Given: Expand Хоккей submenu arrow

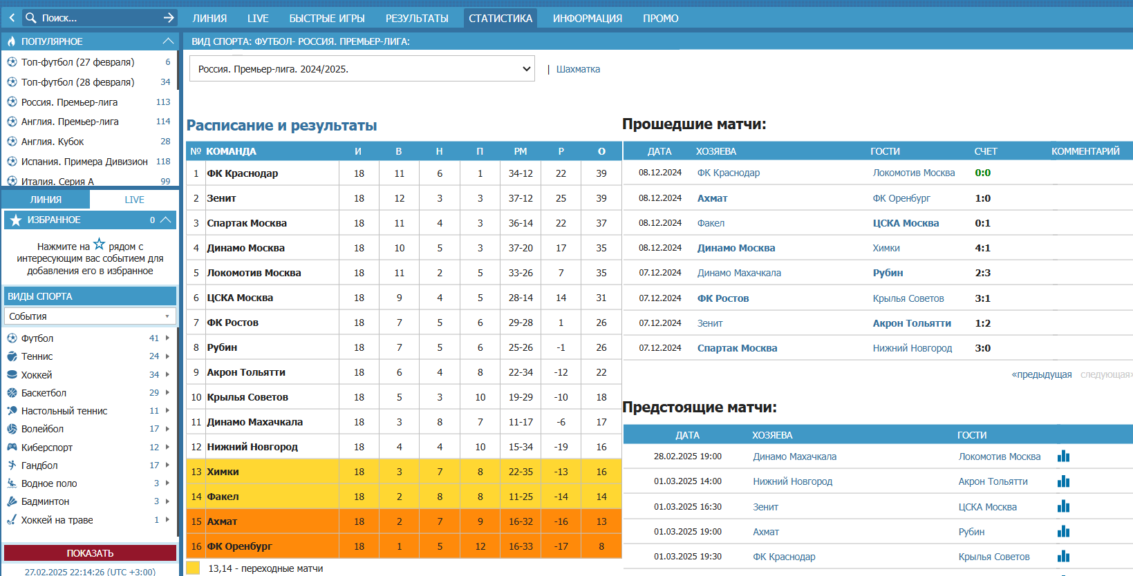Looking at the screenshot, I should pos(167,375).
